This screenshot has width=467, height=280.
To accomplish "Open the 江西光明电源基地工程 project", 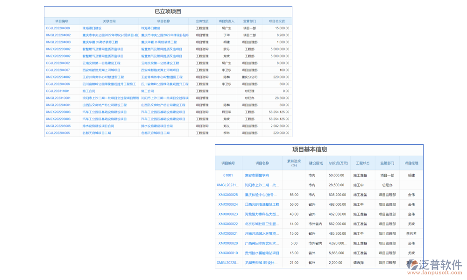I will coord(262,204).
